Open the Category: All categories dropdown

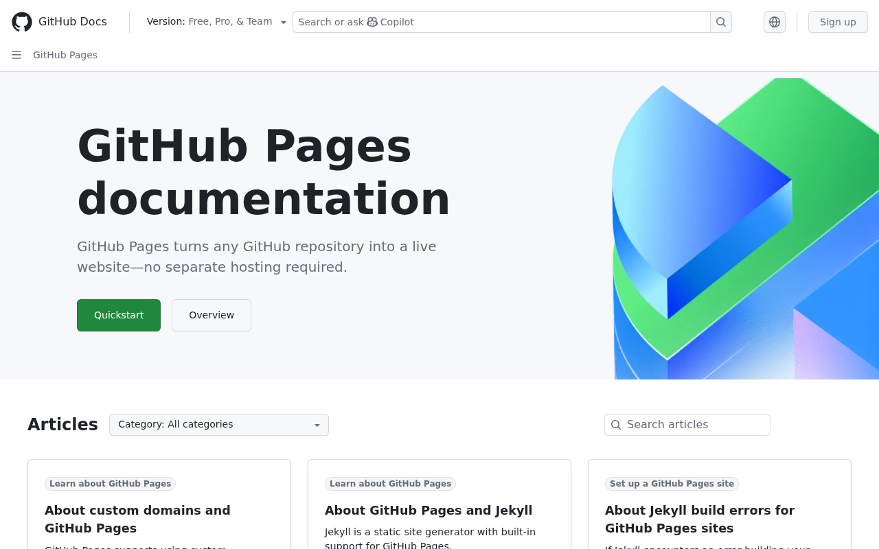[219, 425]
